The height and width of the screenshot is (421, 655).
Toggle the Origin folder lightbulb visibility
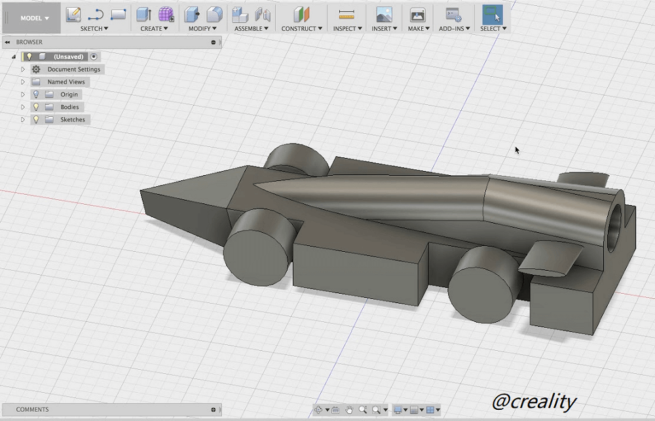(36, 94)
